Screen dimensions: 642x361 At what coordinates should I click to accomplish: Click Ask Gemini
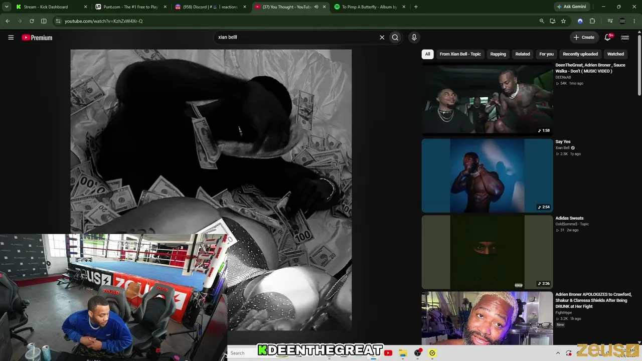[x=571, y=7]
